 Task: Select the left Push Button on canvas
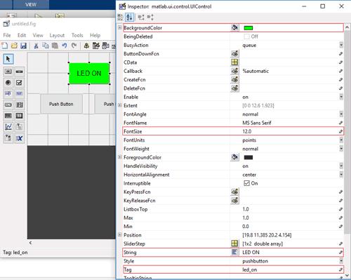click(x=61, y=104)
